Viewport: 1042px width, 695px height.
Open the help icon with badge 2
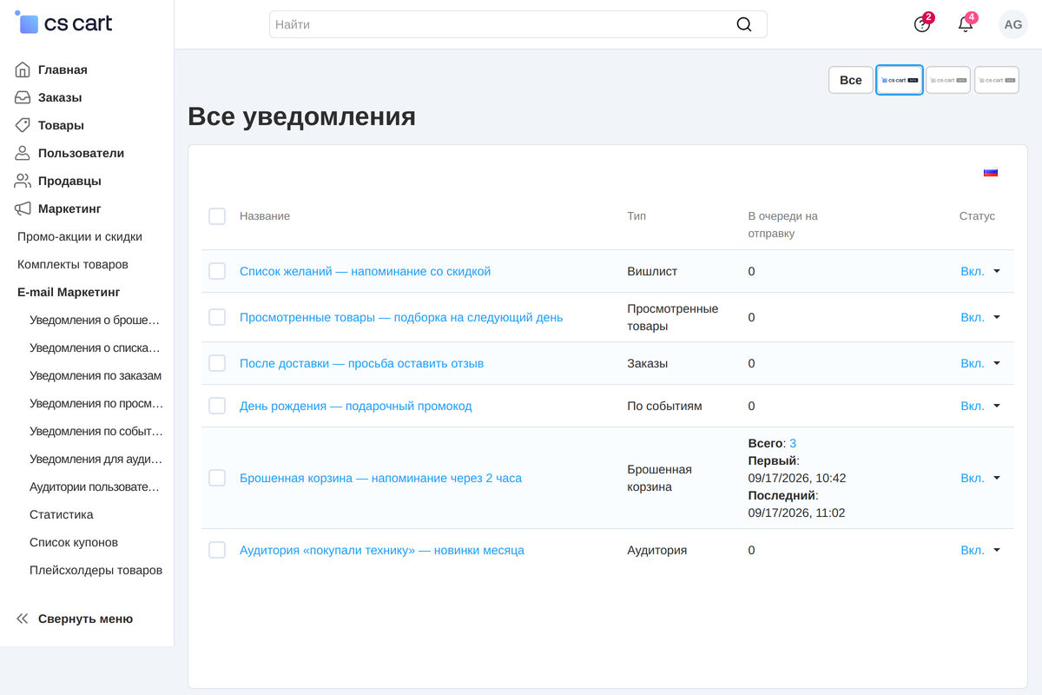tap(922, 24)
